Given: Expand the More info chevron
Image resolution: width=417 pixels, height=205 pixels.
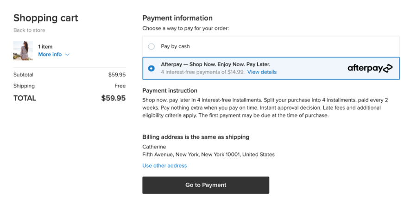Looking at the screenshot, I should [67, 55].
